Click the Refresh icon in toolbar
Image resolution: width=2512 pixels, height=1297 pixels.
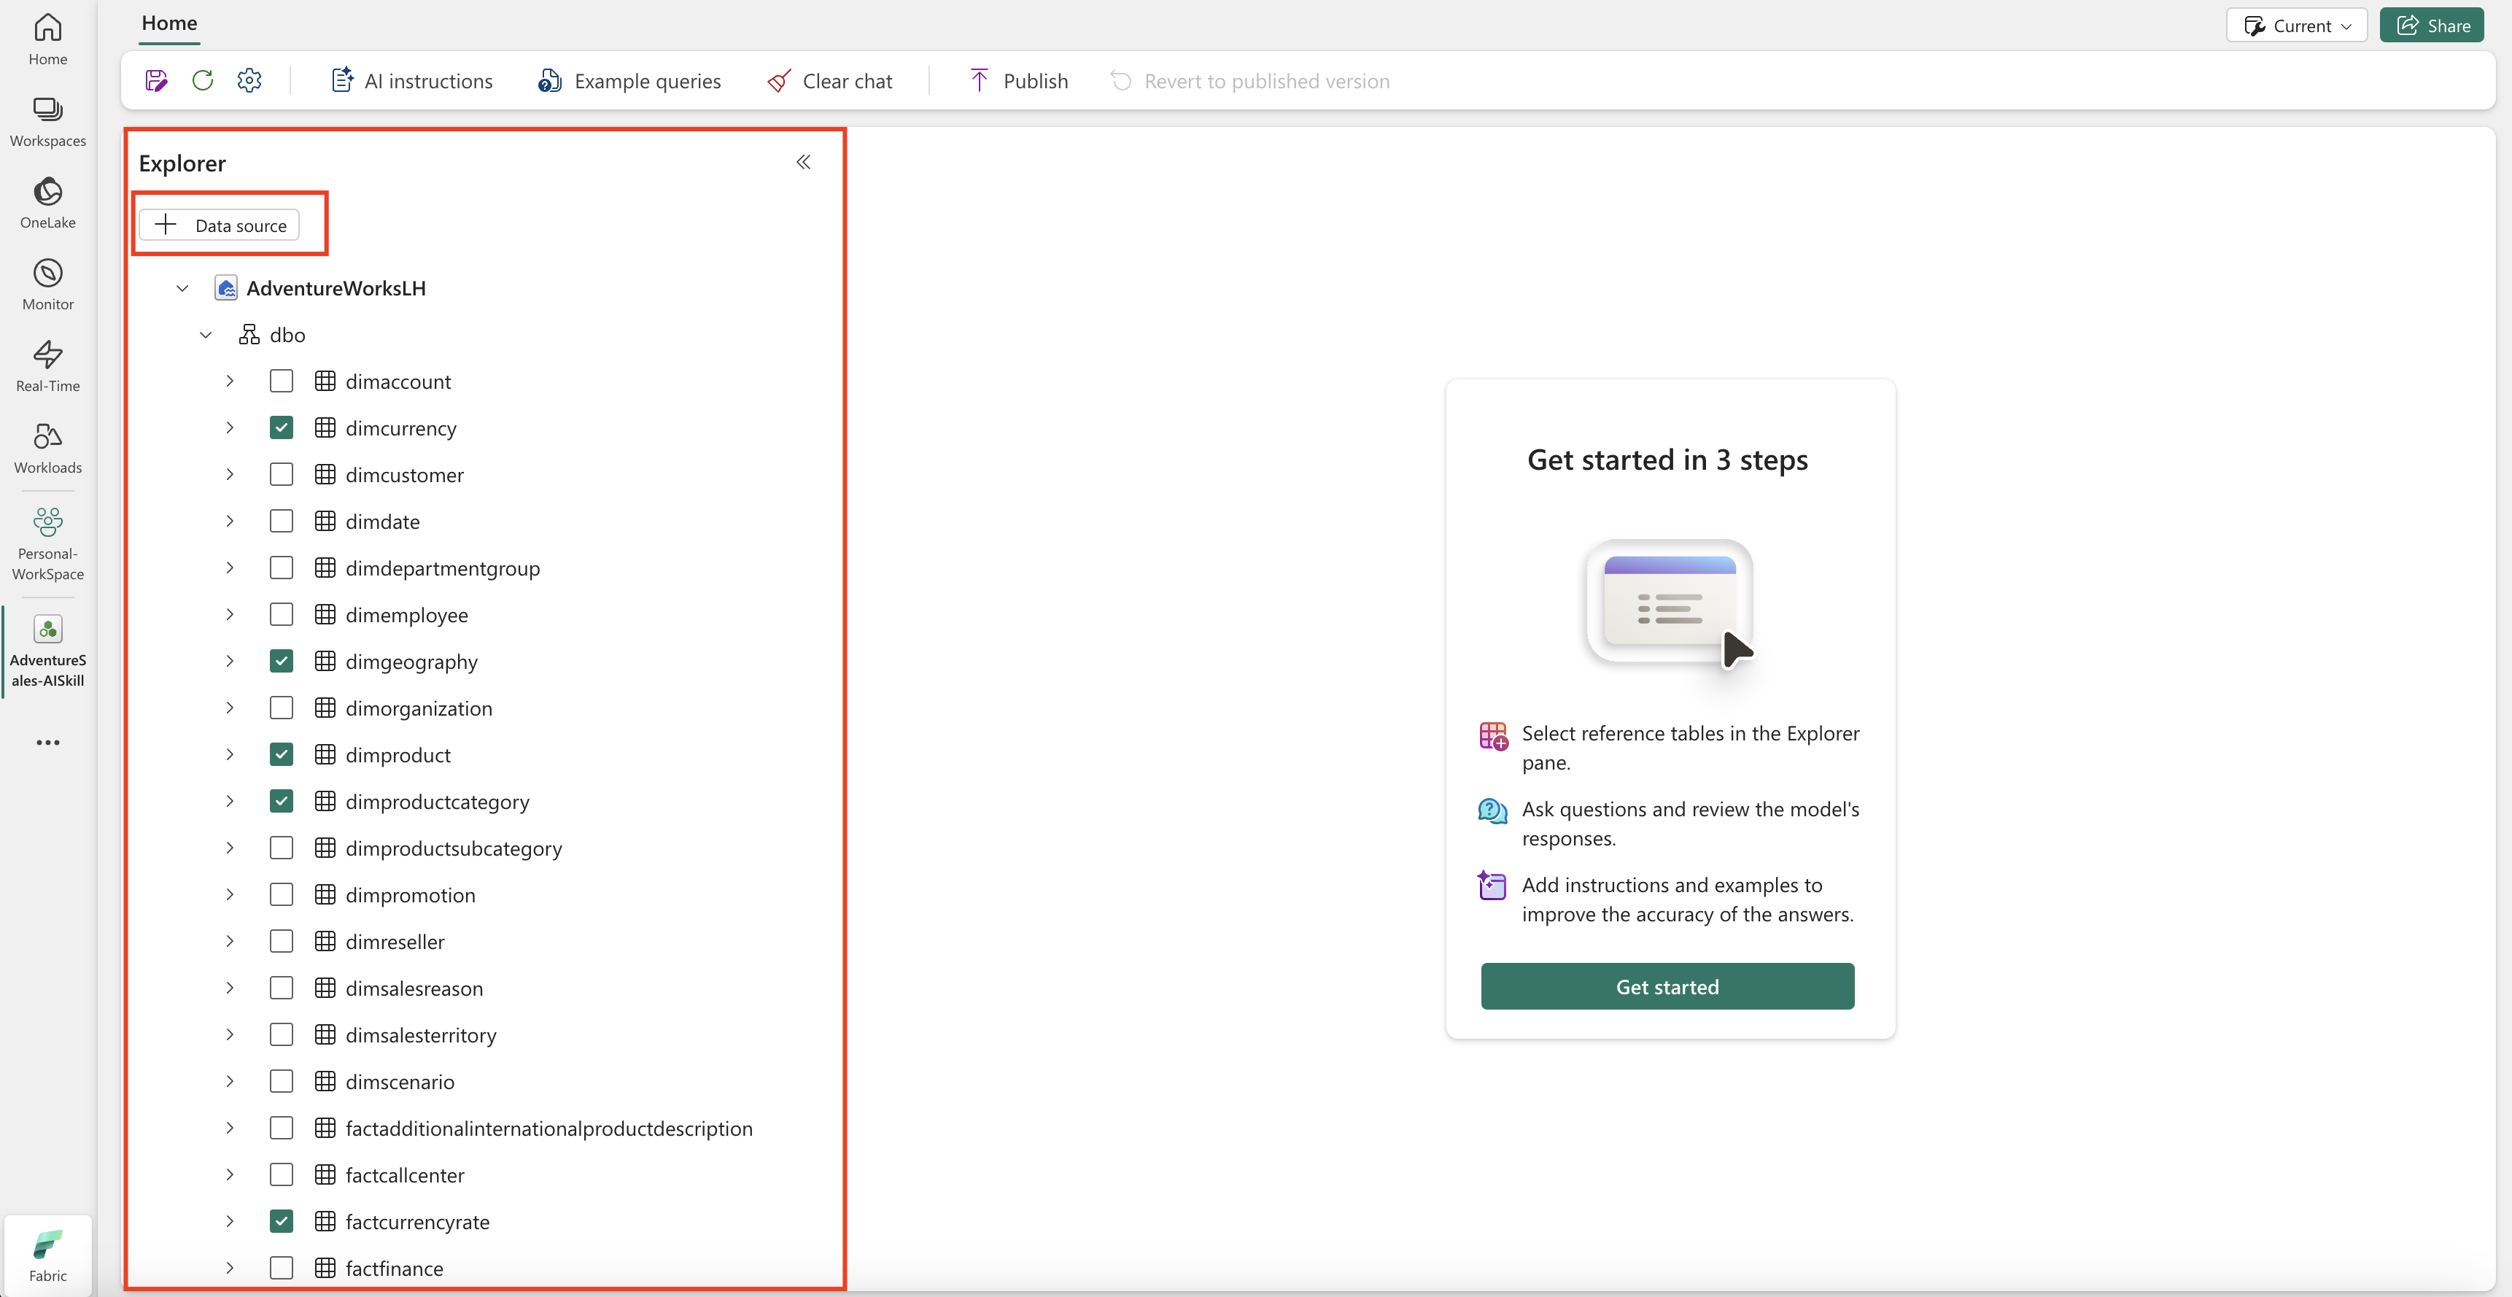pyautogui.click(x=203, y=81)
